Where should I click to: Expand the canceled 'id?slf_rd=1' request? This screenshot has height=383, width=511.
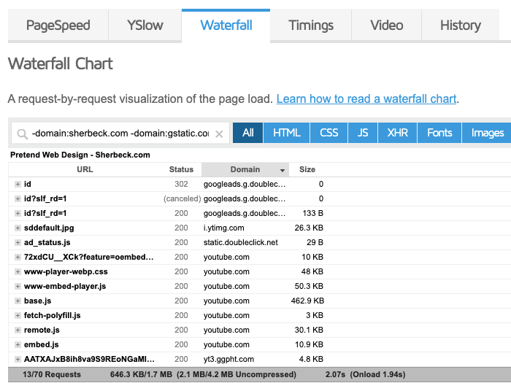(18, 199)
